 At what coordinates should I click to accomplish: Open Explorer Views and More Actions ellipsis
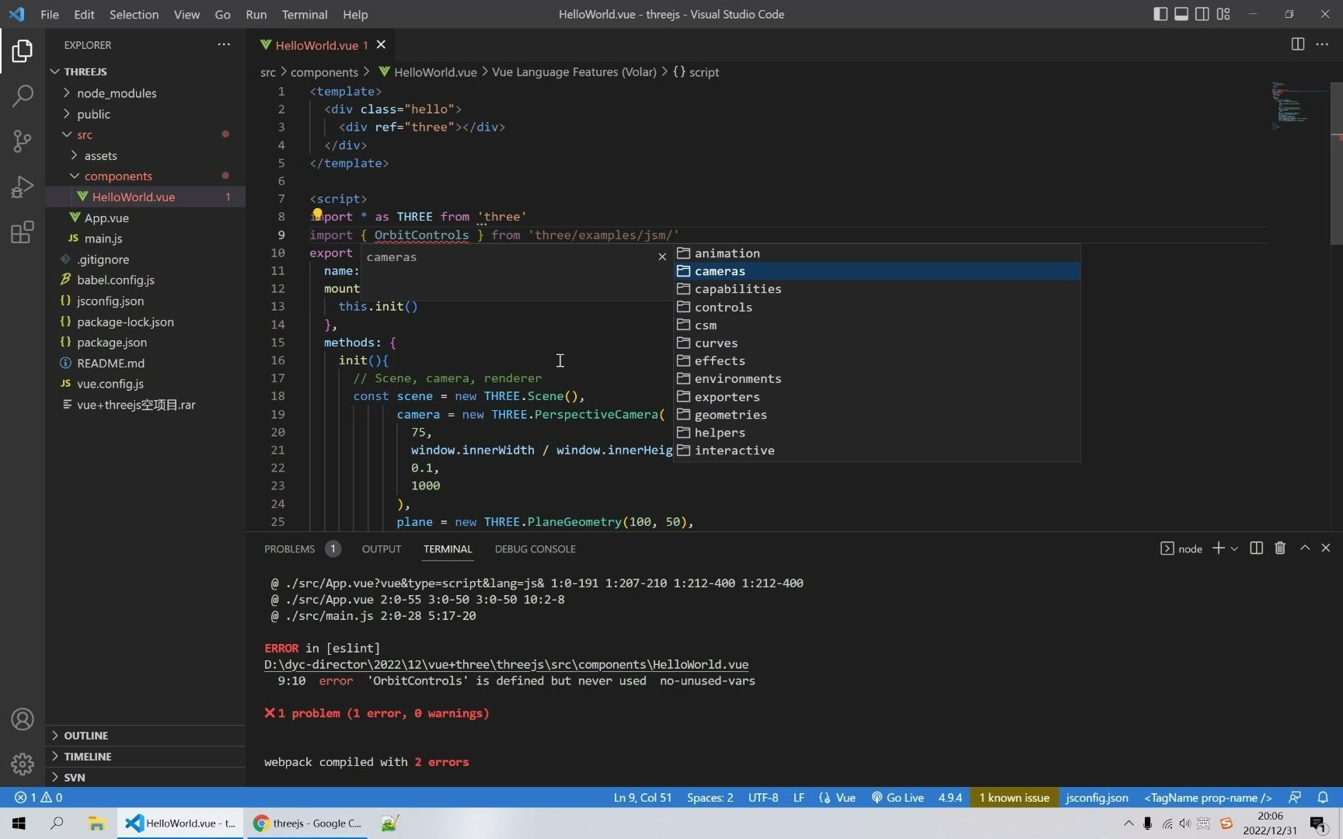224,44
